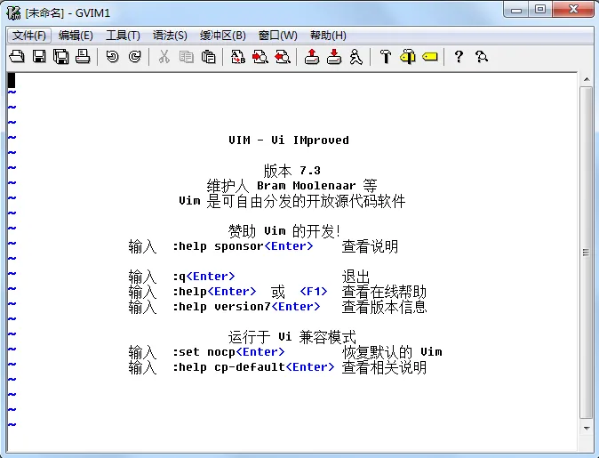Click the '版本 7.3' version text

(292, 171)
